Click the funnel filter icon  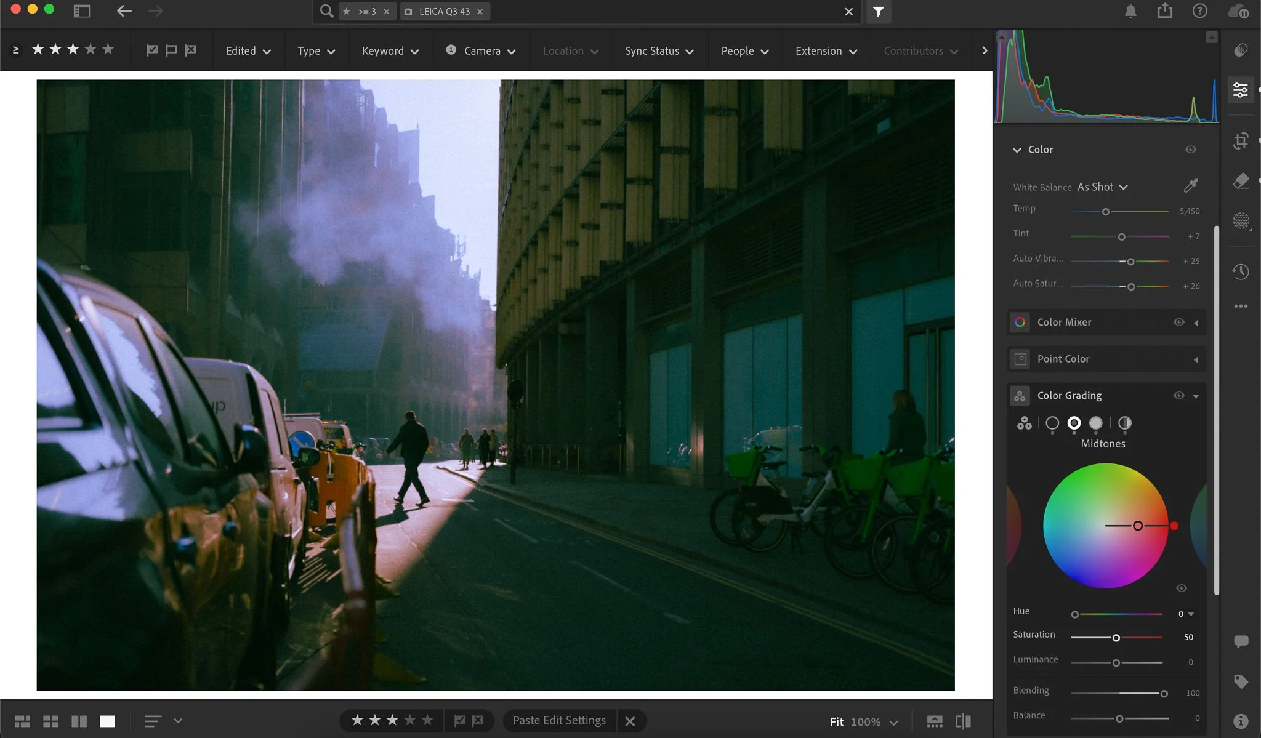(x=879, y=12)
